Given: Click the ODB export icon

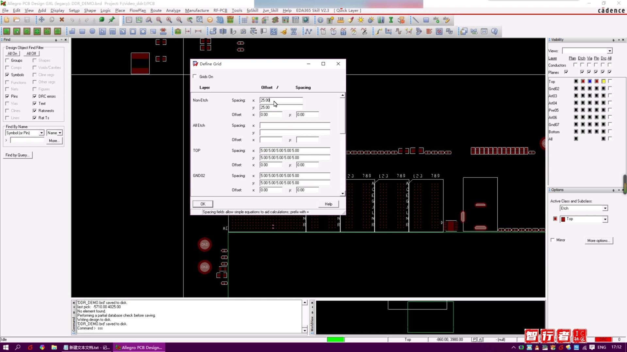Looking at the screenshot, I should (x=213, y=31).
